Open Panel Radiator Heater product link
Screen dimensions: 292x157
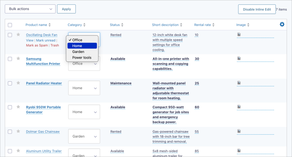pyautogui.click(x=44, y=83)
